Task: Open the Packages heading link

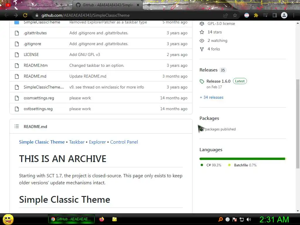Action: pyautogui.click(x=209, y=118)
